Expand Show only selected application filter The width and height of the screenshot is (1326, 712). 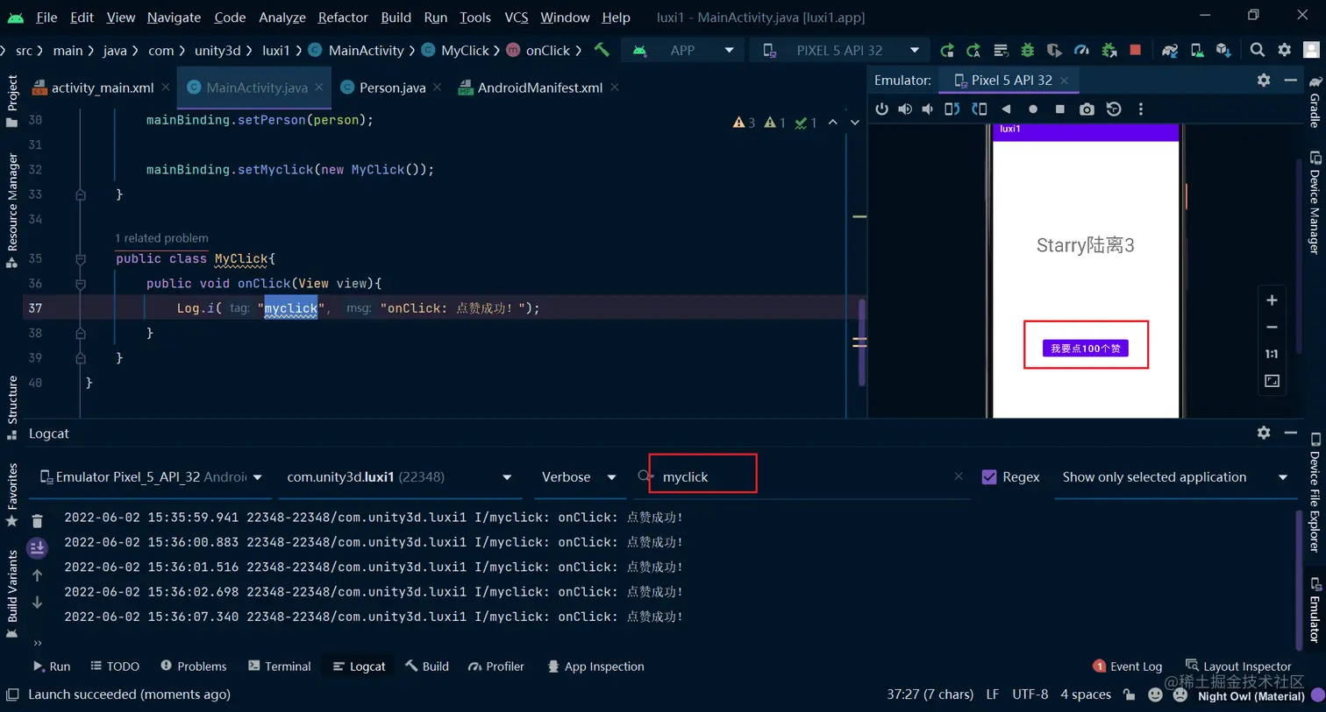click(x=1174, y=477)
